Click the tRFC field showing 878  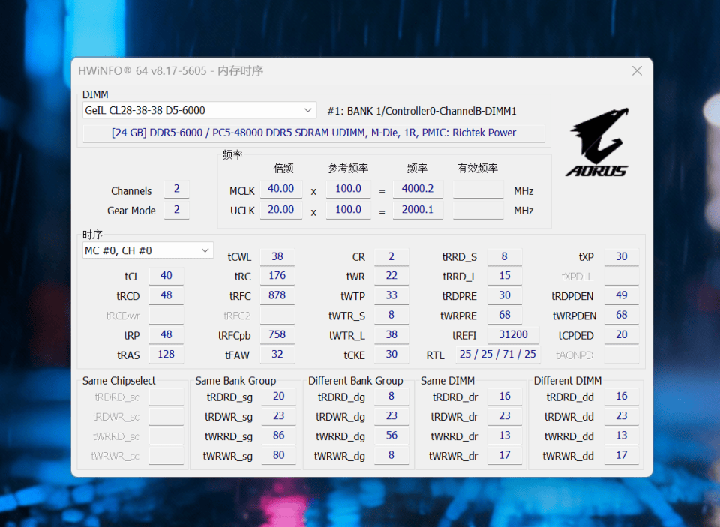click(277, 295)
